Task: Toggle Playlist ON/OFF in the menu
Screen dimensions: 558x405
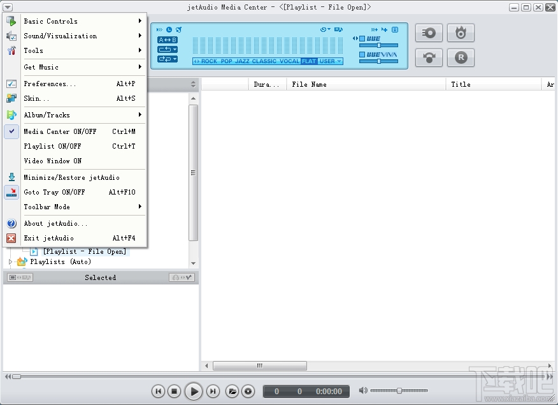Action: pos(52,146)
